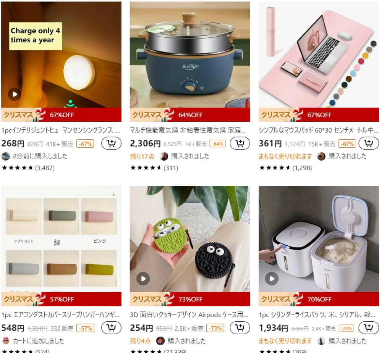Click the 64%OFF クリスマス banner on pot

(190, 114)
